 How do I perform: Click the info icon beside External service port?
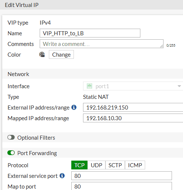point(62,176)
